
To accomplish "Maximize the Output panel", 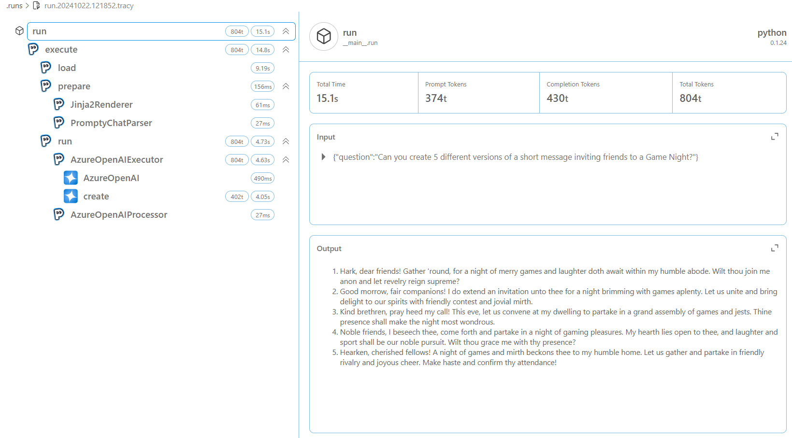I will pyautogui.click(x=775, y=248).
